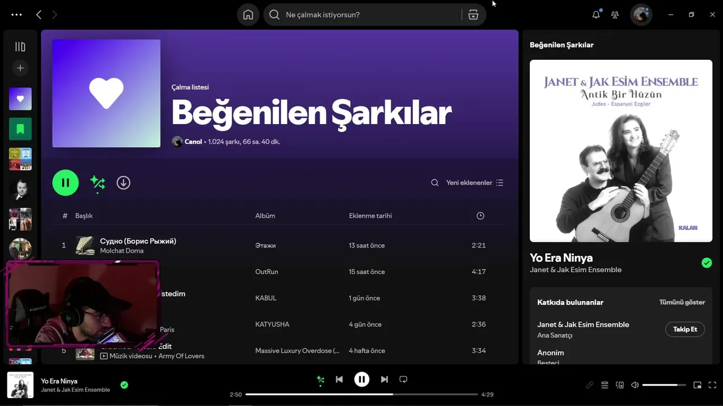Screen dimensions: 723x406
Task: Click the Yo Era Ninya title in side panel
Action: click(561, 258)
